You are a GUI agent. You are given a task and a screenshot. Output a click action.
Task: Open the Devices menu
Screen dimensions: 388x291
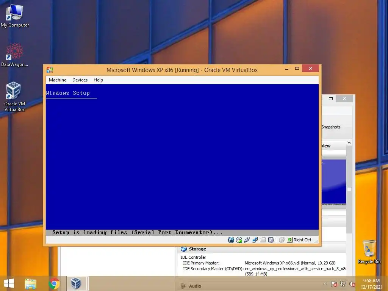(80, 80)
